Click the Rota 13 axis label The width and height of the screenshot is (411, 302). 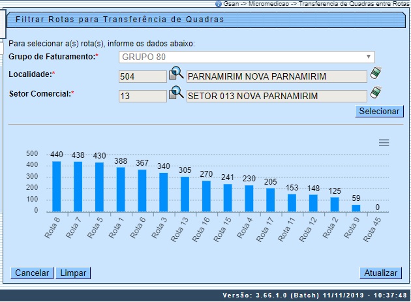click(180, 230)
